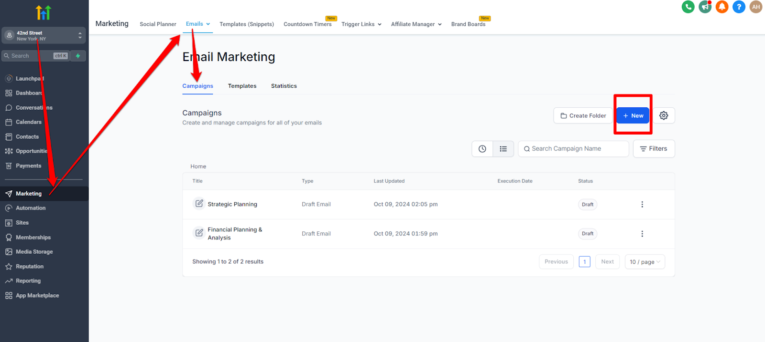Switch to clock schedule view icon
The width and height of the screenshot is (765, 342).
(x=482, y=149)
